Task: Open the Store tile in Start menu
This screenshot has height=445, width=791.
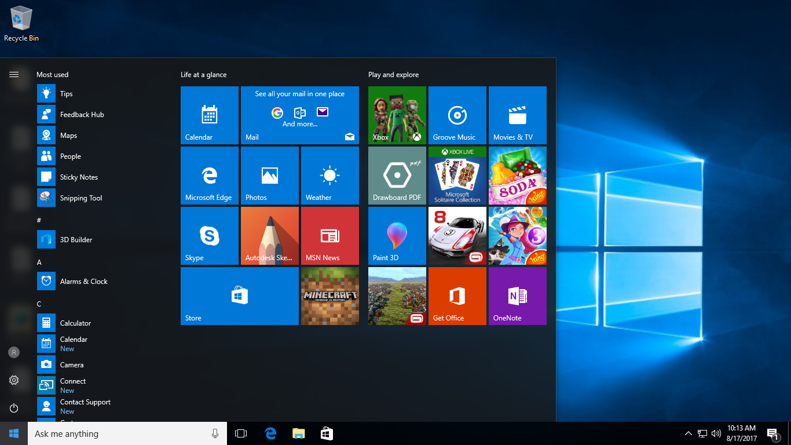Action: coord(240,296)
